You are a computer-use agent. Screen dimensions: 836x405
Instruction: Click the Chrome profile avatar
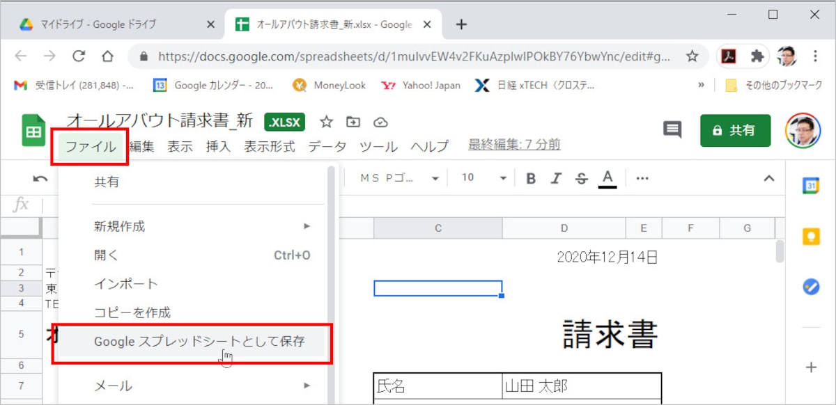pos(787,56)
